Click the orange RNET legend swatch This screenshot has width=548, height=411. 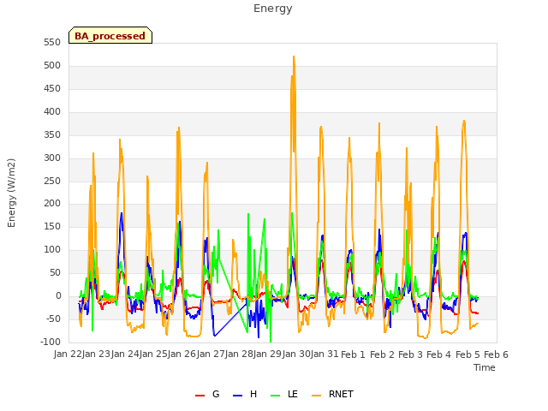pos(316,396)
